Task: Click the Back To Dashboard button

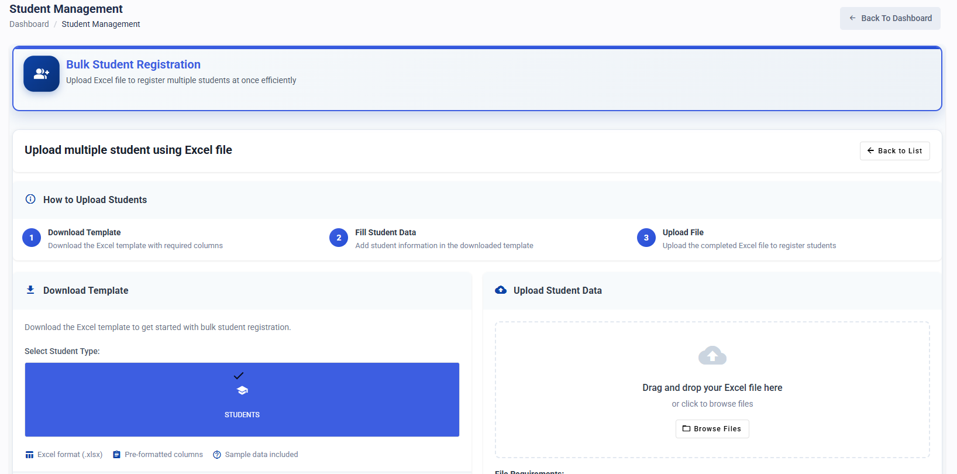Action: click(890, 18)
